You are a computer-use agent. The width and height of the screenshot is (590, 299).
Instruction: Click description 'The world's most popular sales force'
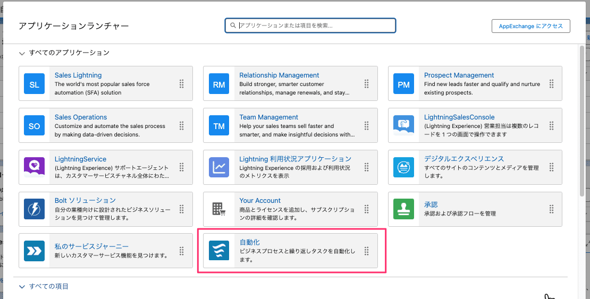[102, 84]
